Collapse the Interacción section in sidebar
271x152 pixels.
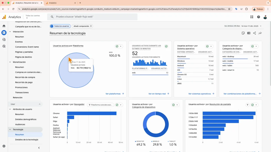coord(10,32)
